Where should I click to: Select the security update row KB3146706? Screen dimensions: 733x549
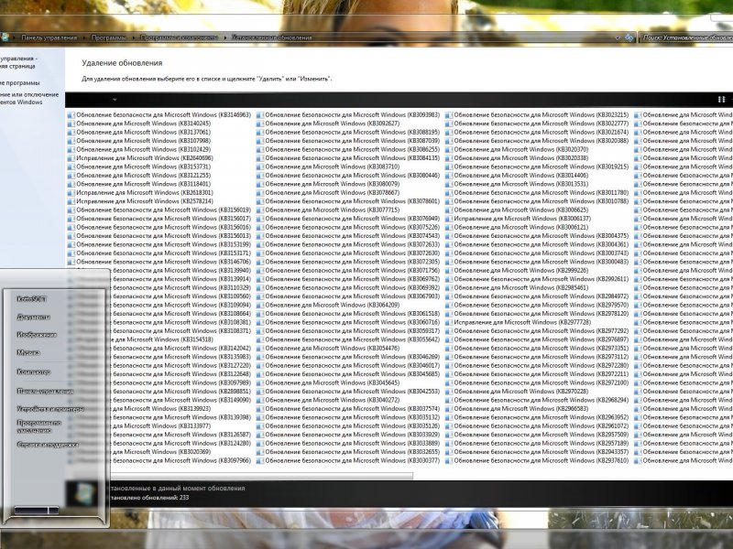[159, 262]
